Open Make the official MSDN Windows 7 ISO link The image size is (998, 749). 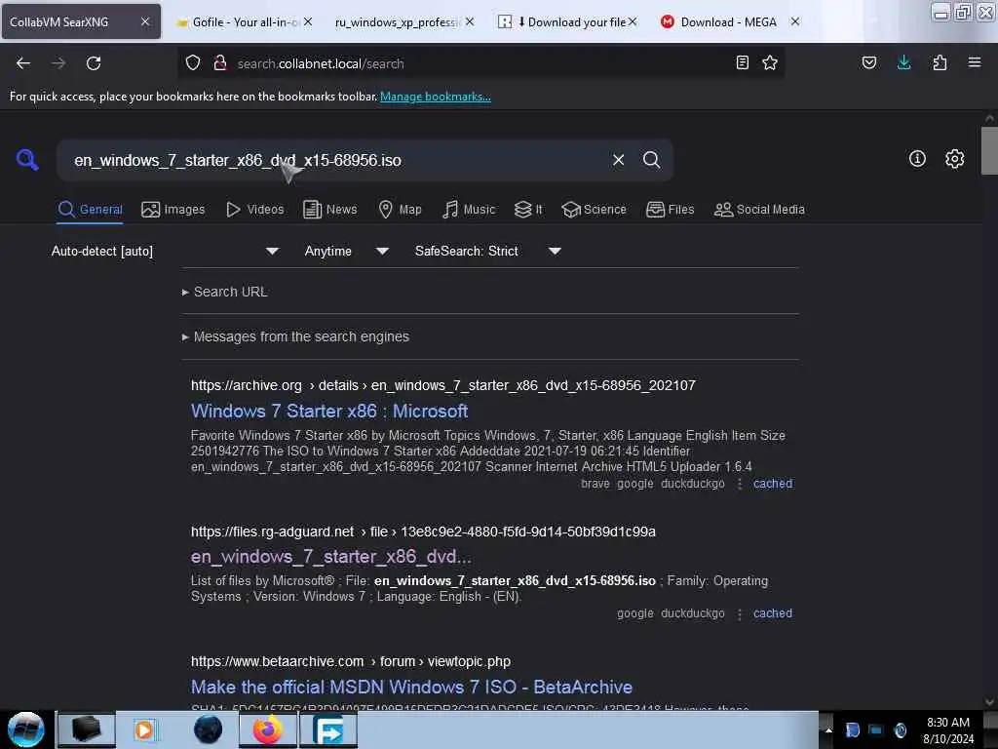coord(411,687)
